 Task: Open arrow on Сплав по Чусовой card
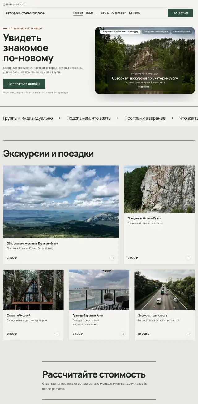click(x=57, y=334)
